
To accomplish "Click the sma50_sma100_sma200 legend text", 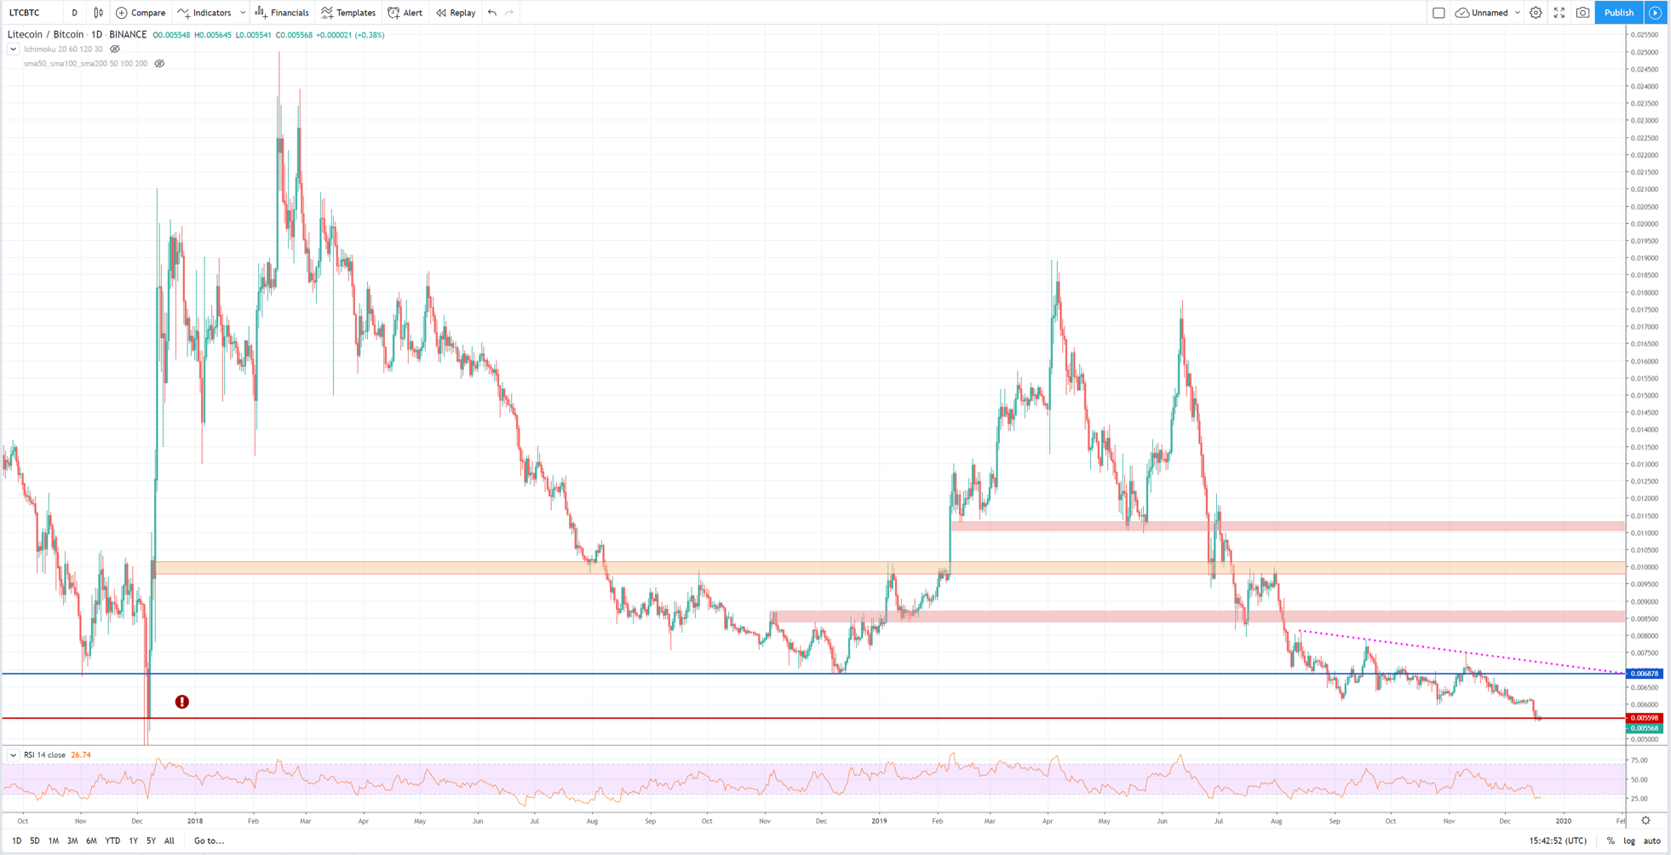I will pyautogui.click(x=85, y=64).
